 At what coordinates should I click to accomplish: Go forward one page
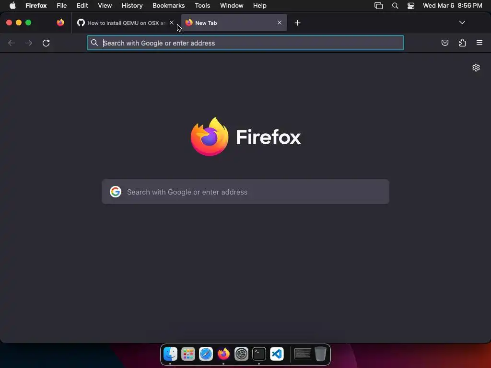29,43
